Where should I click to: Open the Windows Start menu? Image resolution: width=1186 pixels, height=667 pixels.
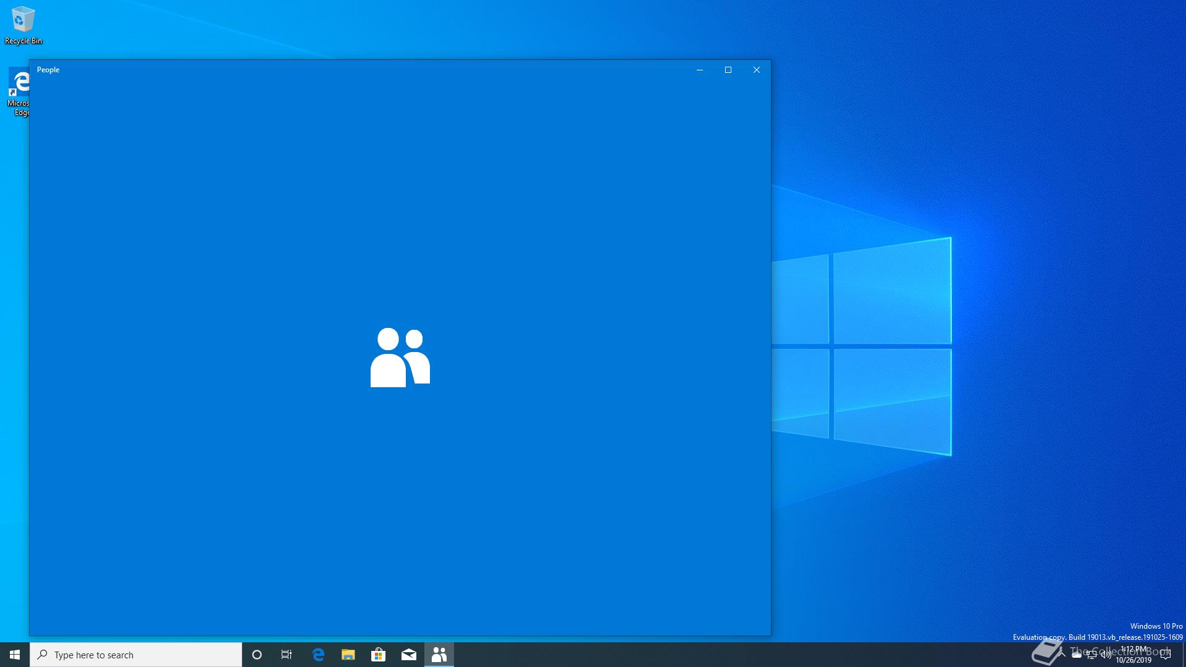coord(15,655)
